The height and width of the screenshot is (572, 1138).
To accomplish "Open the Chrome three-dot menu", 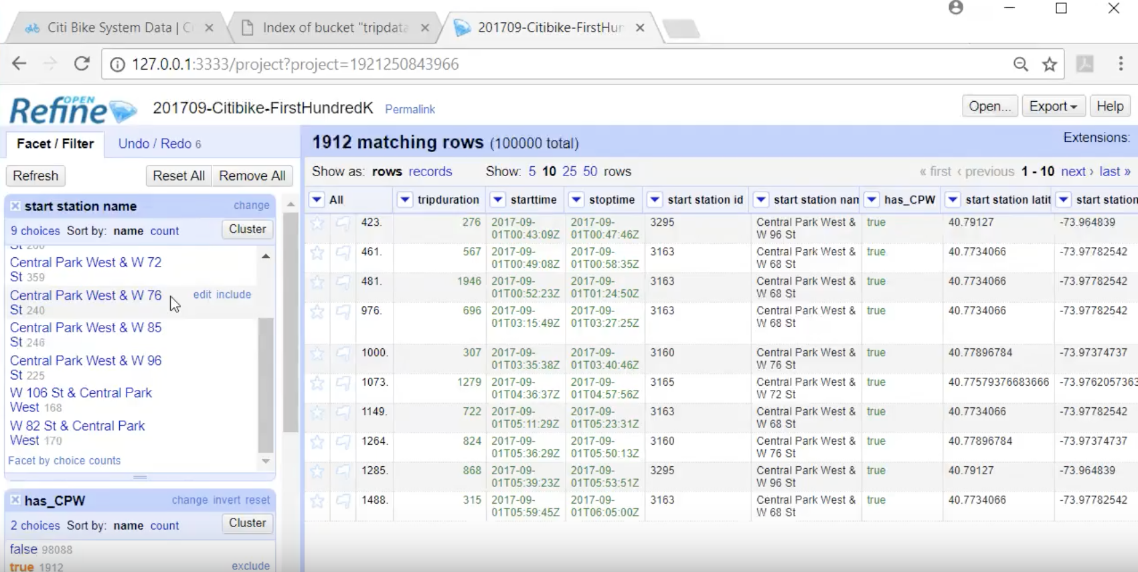I will pos(1121,64).
